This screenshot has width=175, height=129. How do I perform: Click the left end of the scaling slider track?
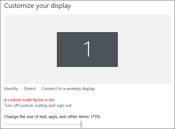click(x=5, y=124)
